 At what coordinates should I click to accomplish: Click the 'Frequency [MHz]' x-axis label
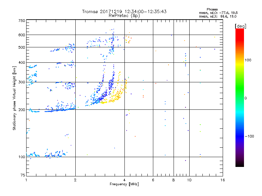pos(124,184)
